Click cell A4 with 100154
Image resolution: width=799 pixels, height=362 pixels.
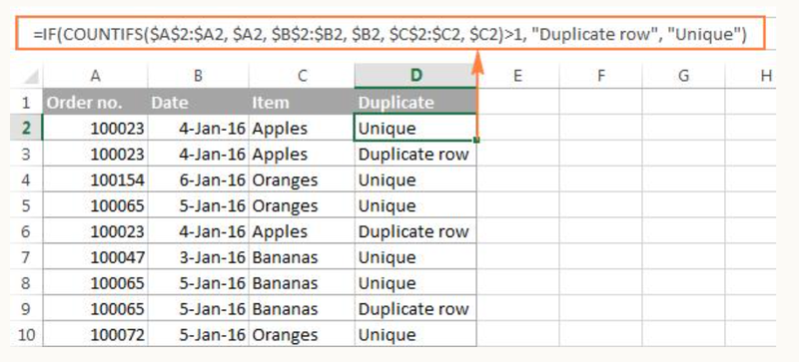95,180
